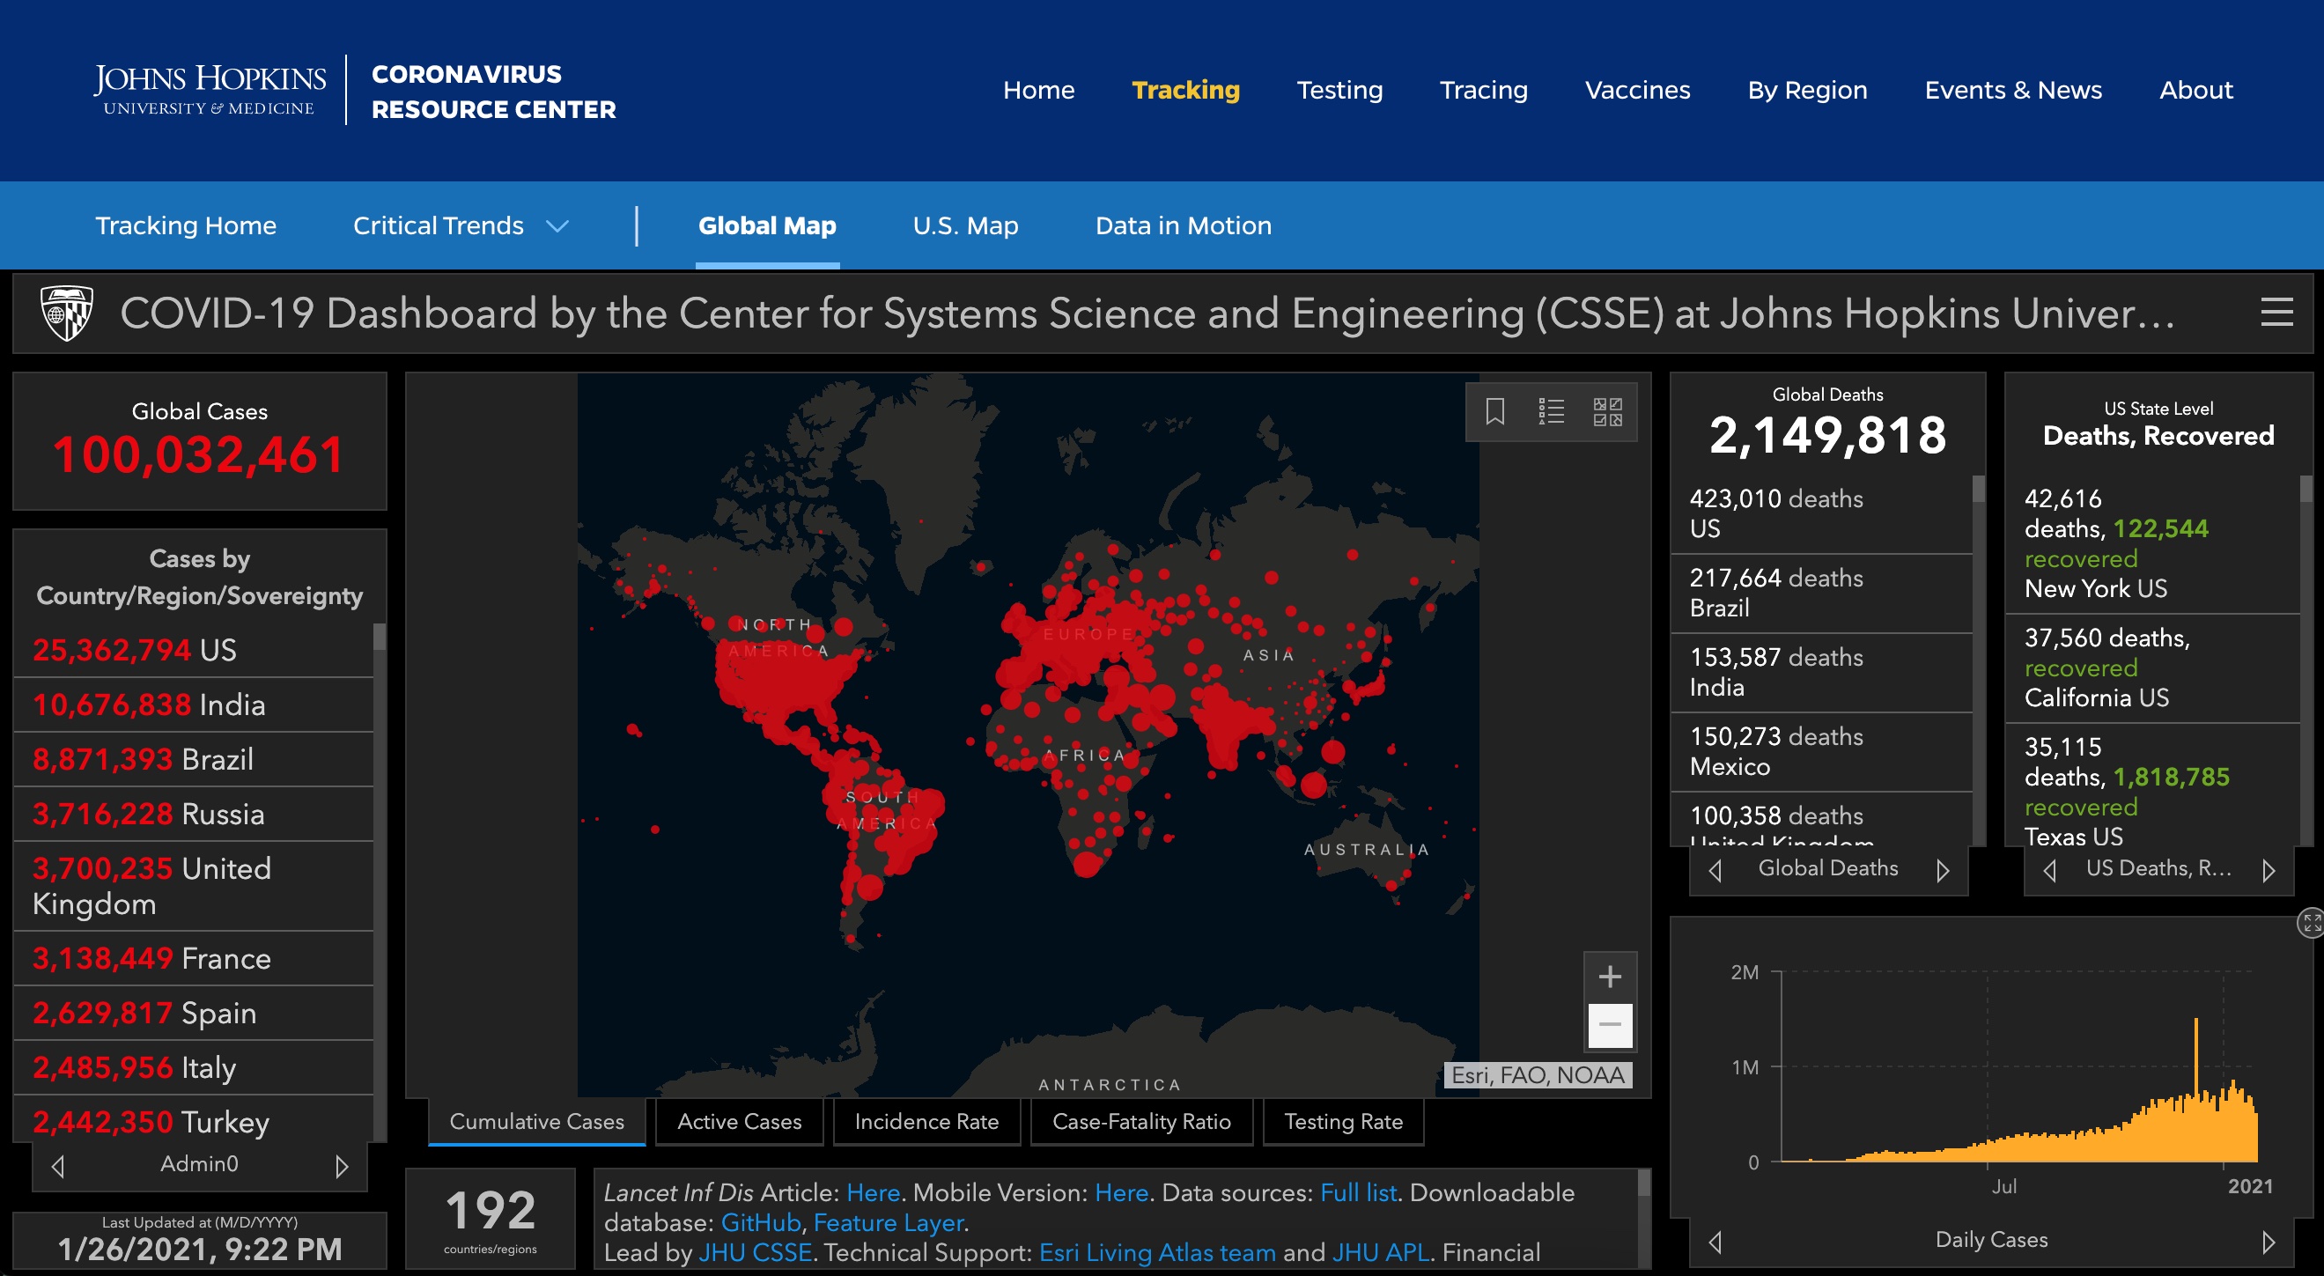Screen dimensions: 2324x1276
Task: Select the U.S. Map tab
Action: pos(965,225)
